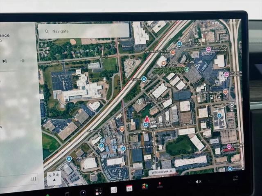Select the Econo Lodge Willowbrook hotel pin
Screen dimensions: 262x196
[x=208, y=49]
